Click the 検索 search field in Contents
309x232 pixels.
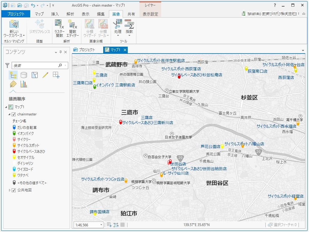[x=40, y=65]
